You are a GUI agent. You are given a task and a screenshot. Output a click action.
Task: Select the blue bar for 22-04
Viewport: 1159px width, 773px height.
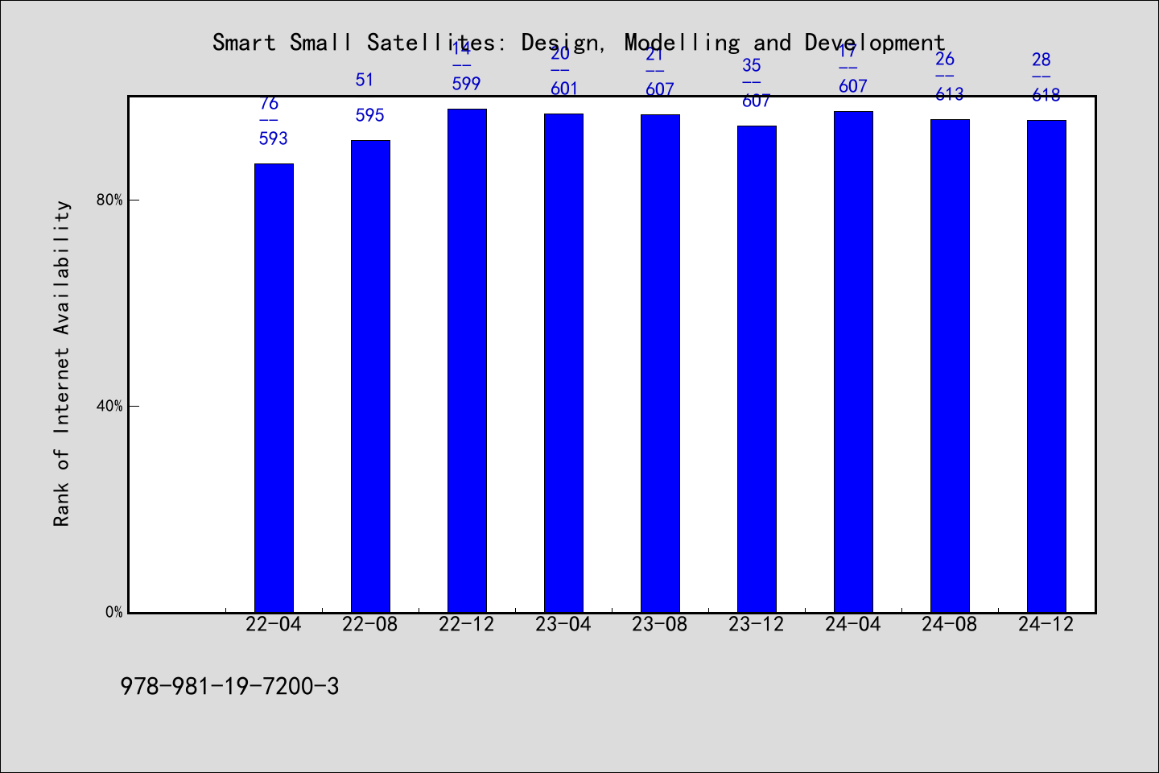click(x=274, y=388)
